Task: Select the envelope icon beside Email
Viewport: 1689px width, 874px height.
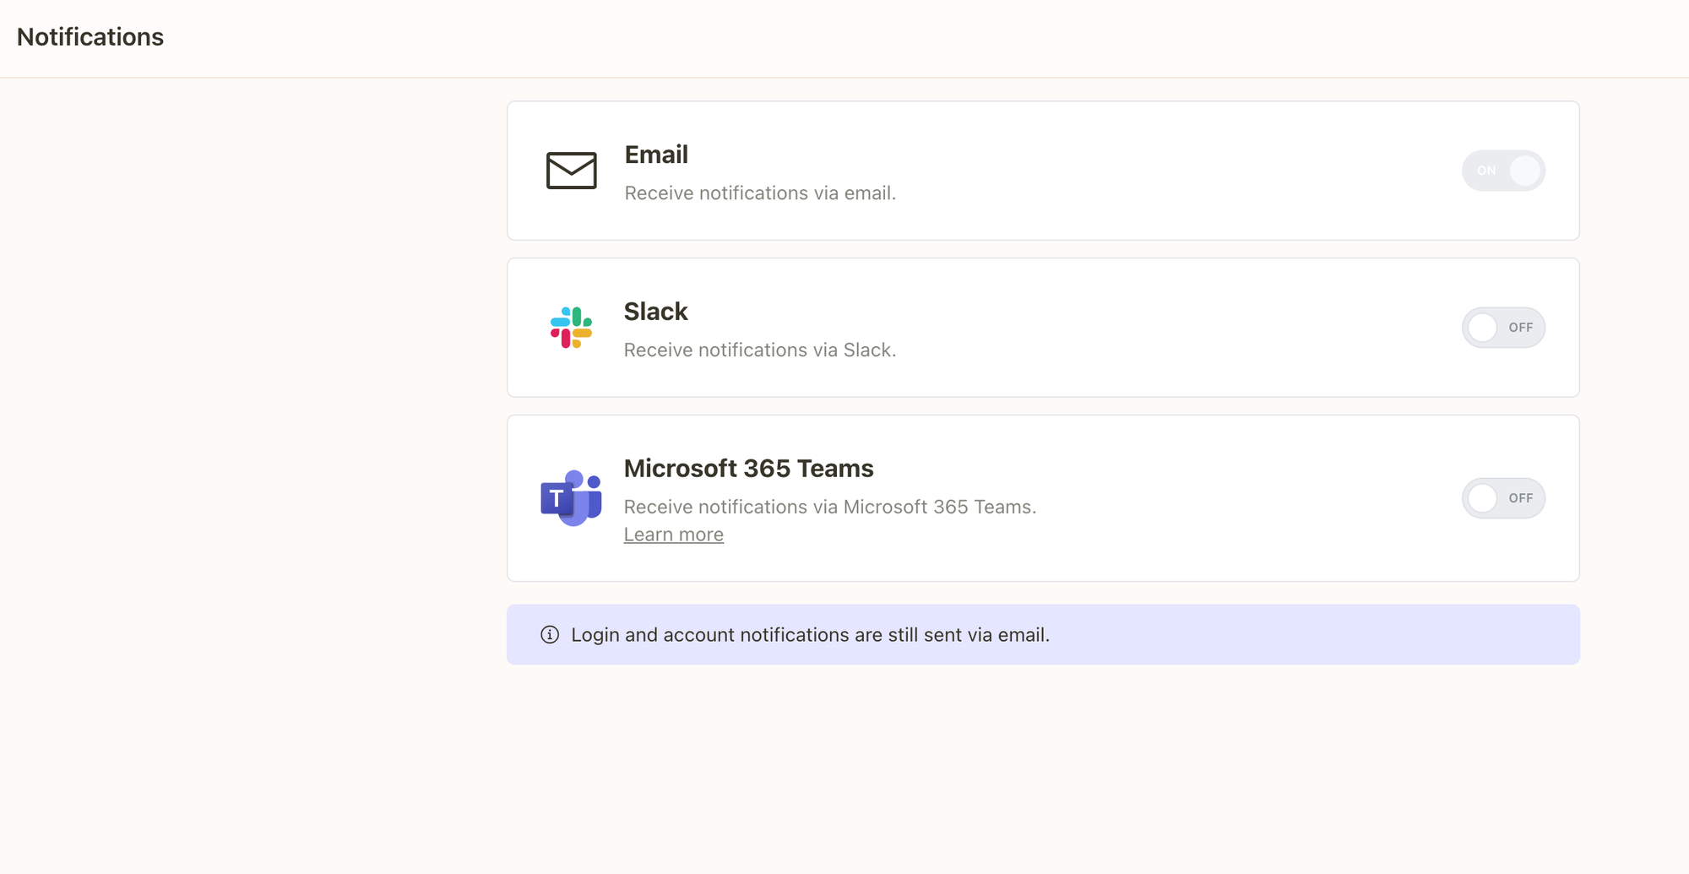Action: pyautogui.click(x=571, y=171)
